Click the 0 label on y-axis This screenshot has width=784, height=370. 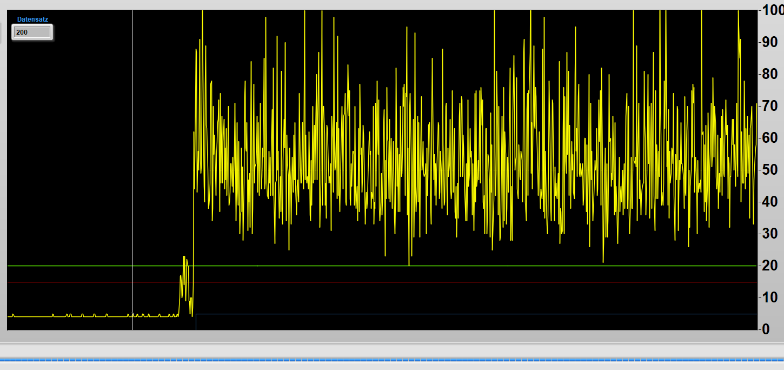click(766, 329)
